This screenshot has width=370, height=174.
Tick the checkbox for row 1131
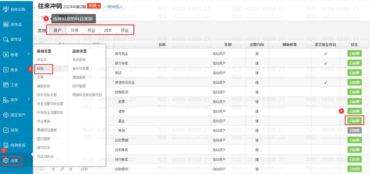click(x=41, y=169)
